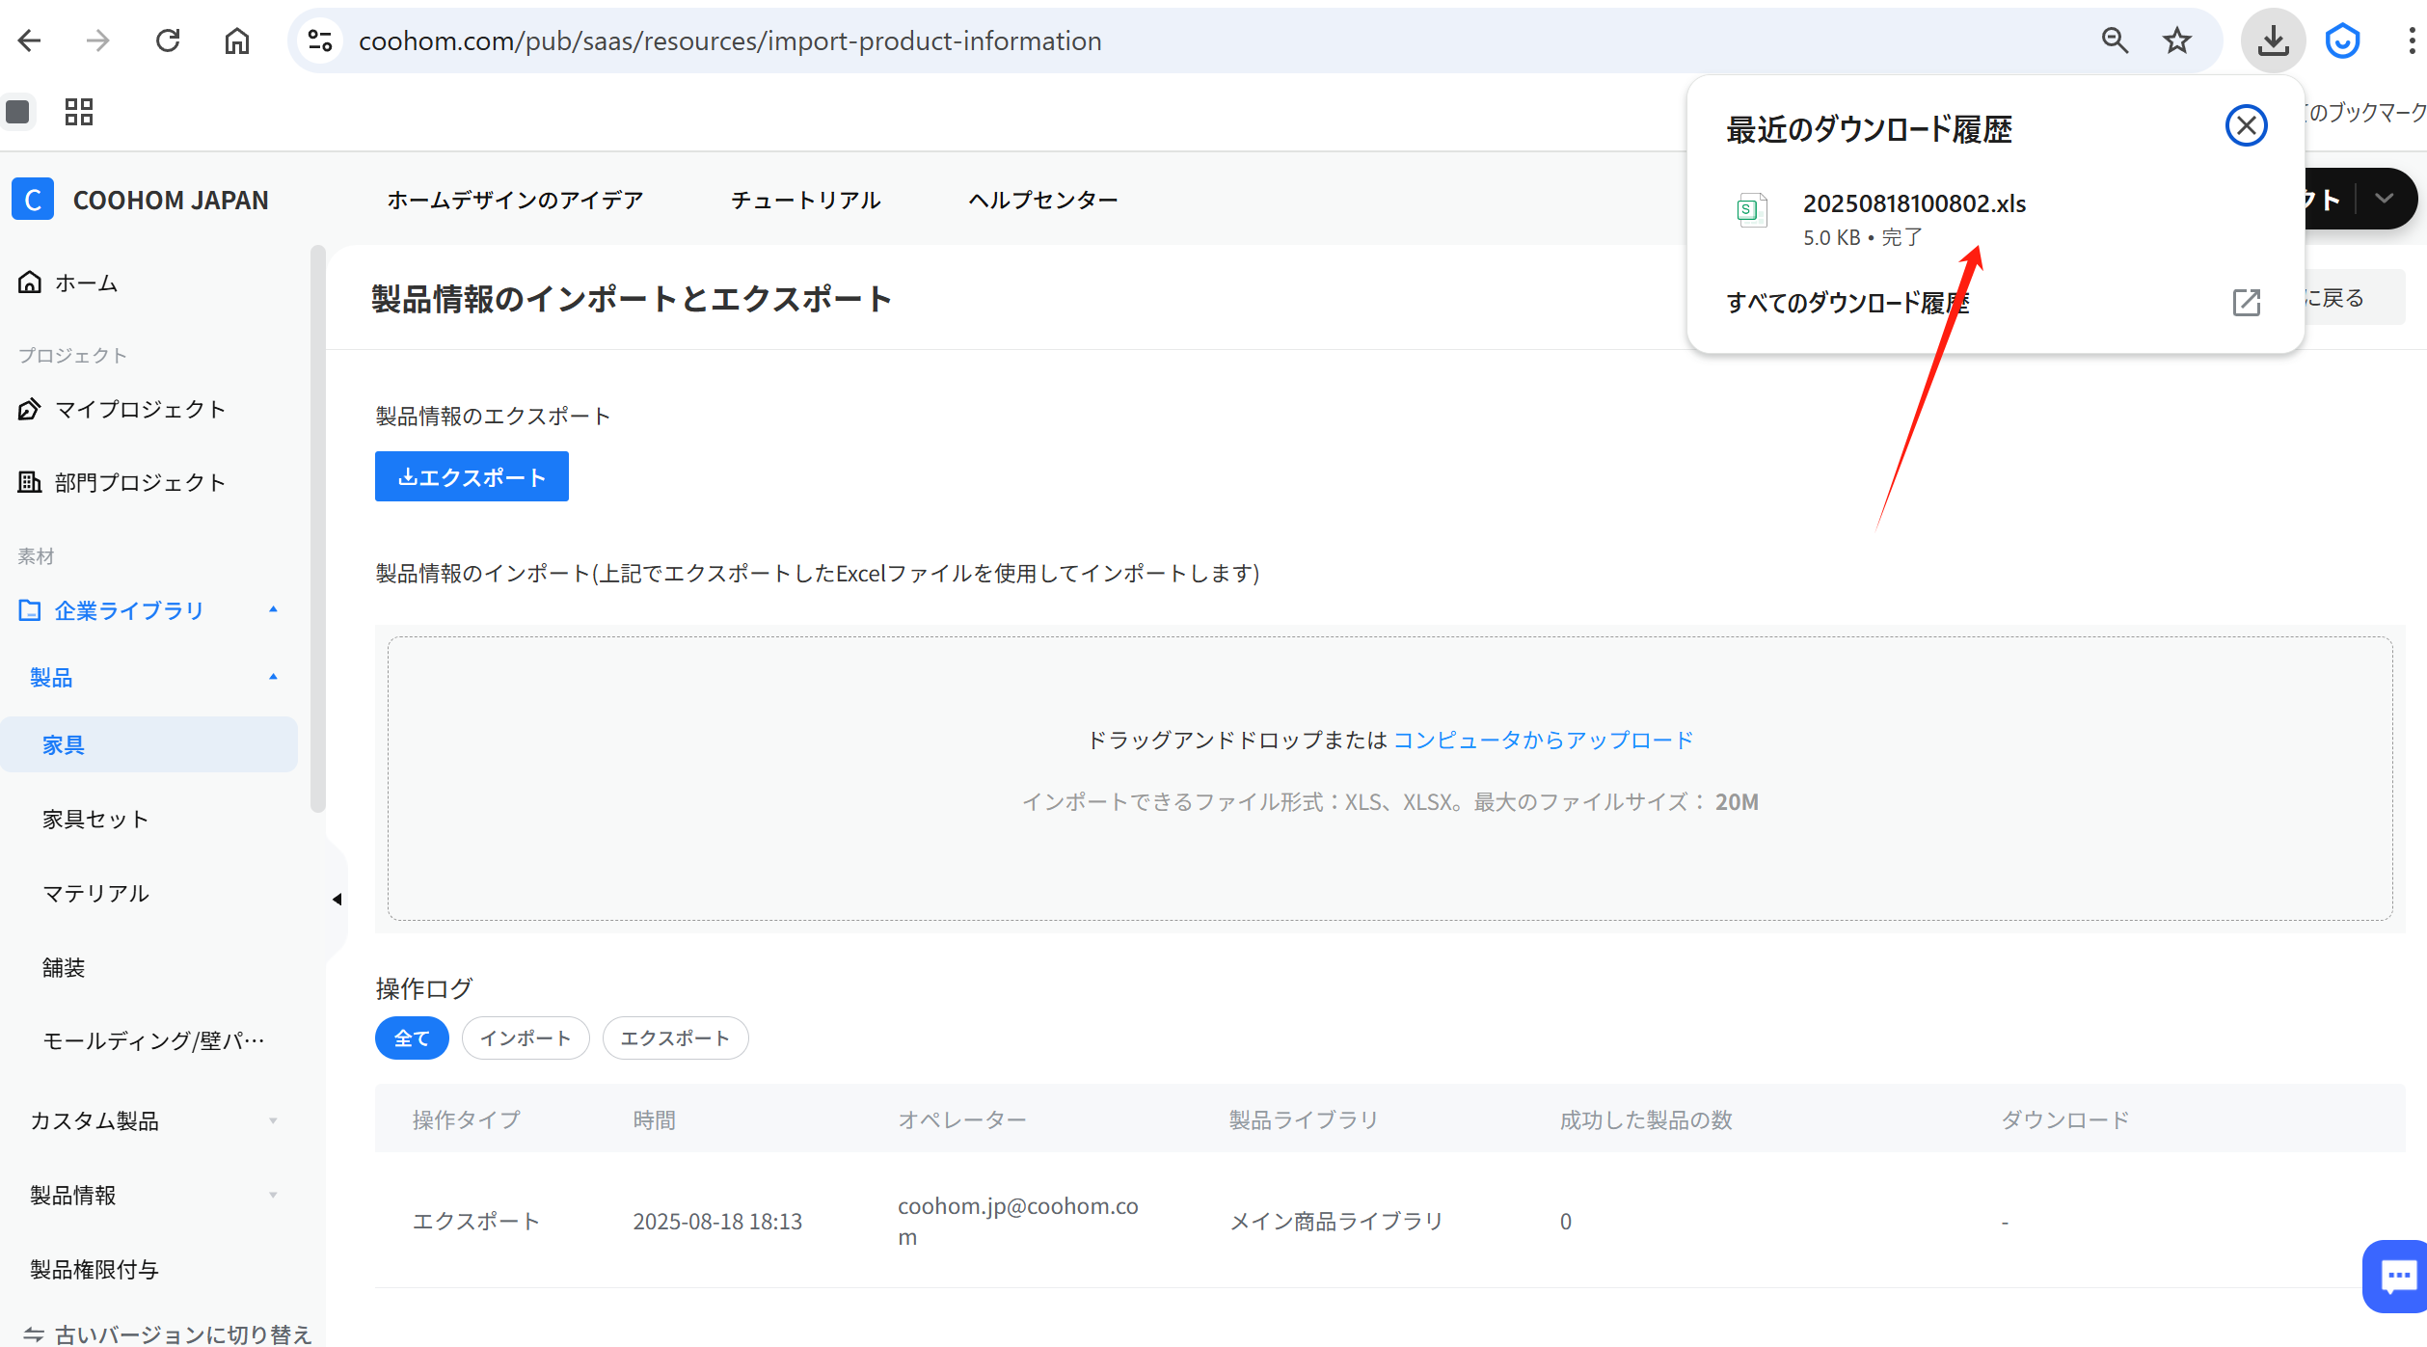This screenshot has width=2427, height=1347.
Task: Filter operation log by 全て
Action: click(412, 1037)
